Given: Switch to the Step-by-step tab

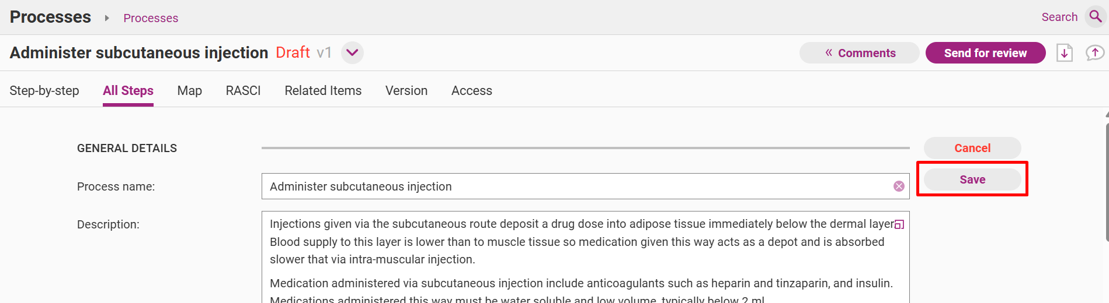Looking at the screenshot, I should (44, 90).
